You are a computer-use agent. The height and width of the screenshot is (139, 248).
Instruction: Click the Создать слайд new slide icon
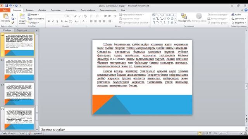tap(22, 16)
